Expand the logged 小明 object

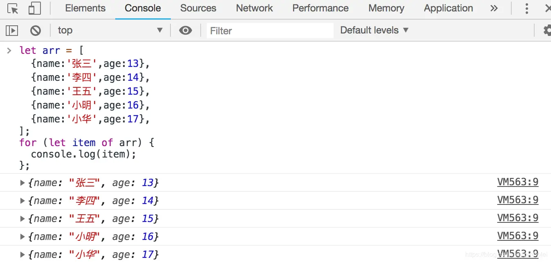pos(22,237)
